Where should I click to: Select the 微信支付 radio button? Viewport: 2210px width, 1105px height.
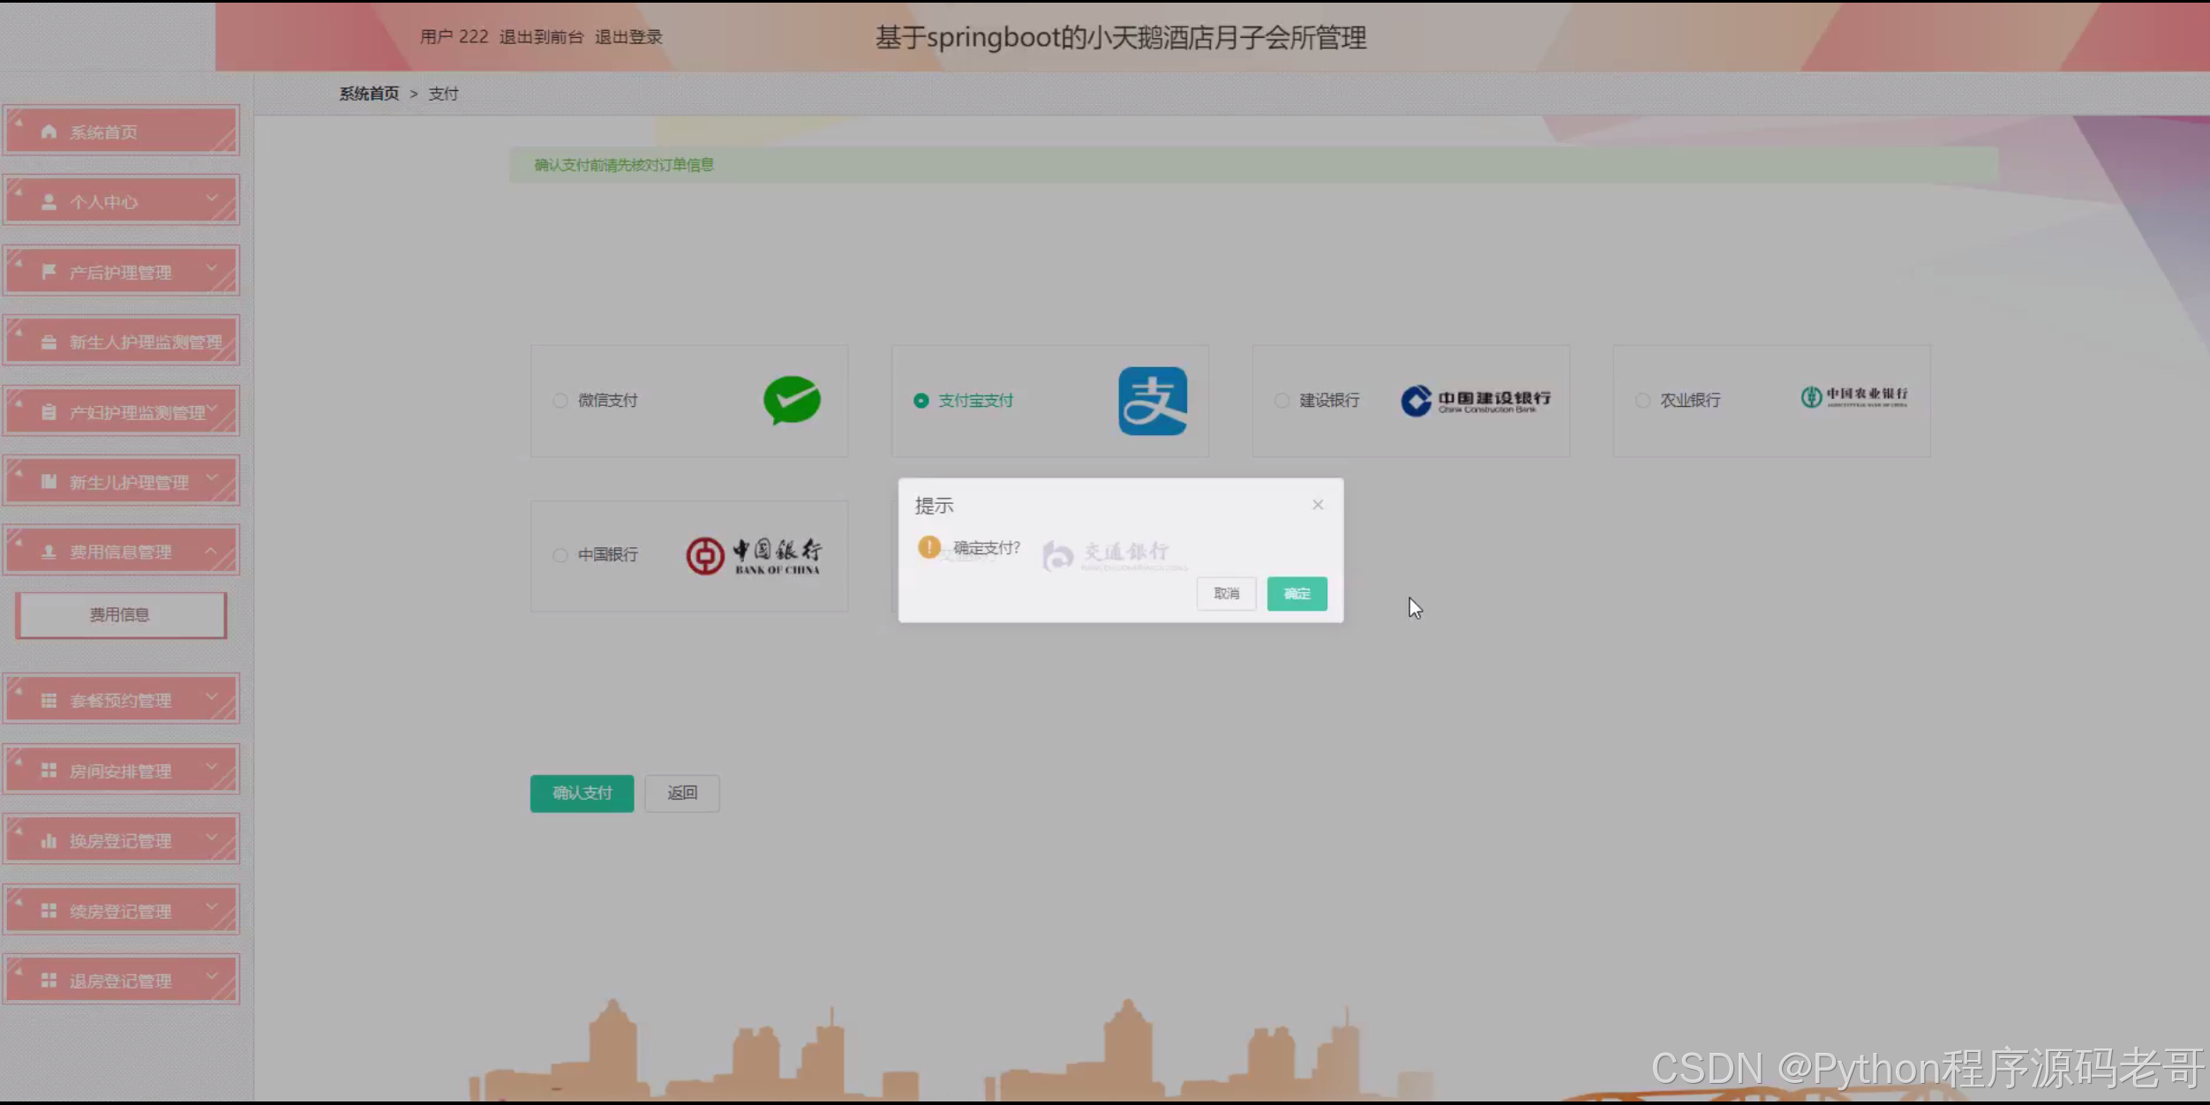tap(560, 401)
